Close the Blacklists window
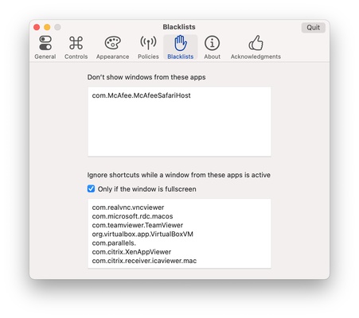 (37, 27)
